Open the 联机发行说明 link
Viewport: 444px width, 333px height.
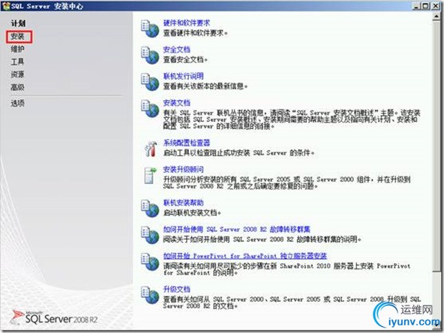pos(183,76)
